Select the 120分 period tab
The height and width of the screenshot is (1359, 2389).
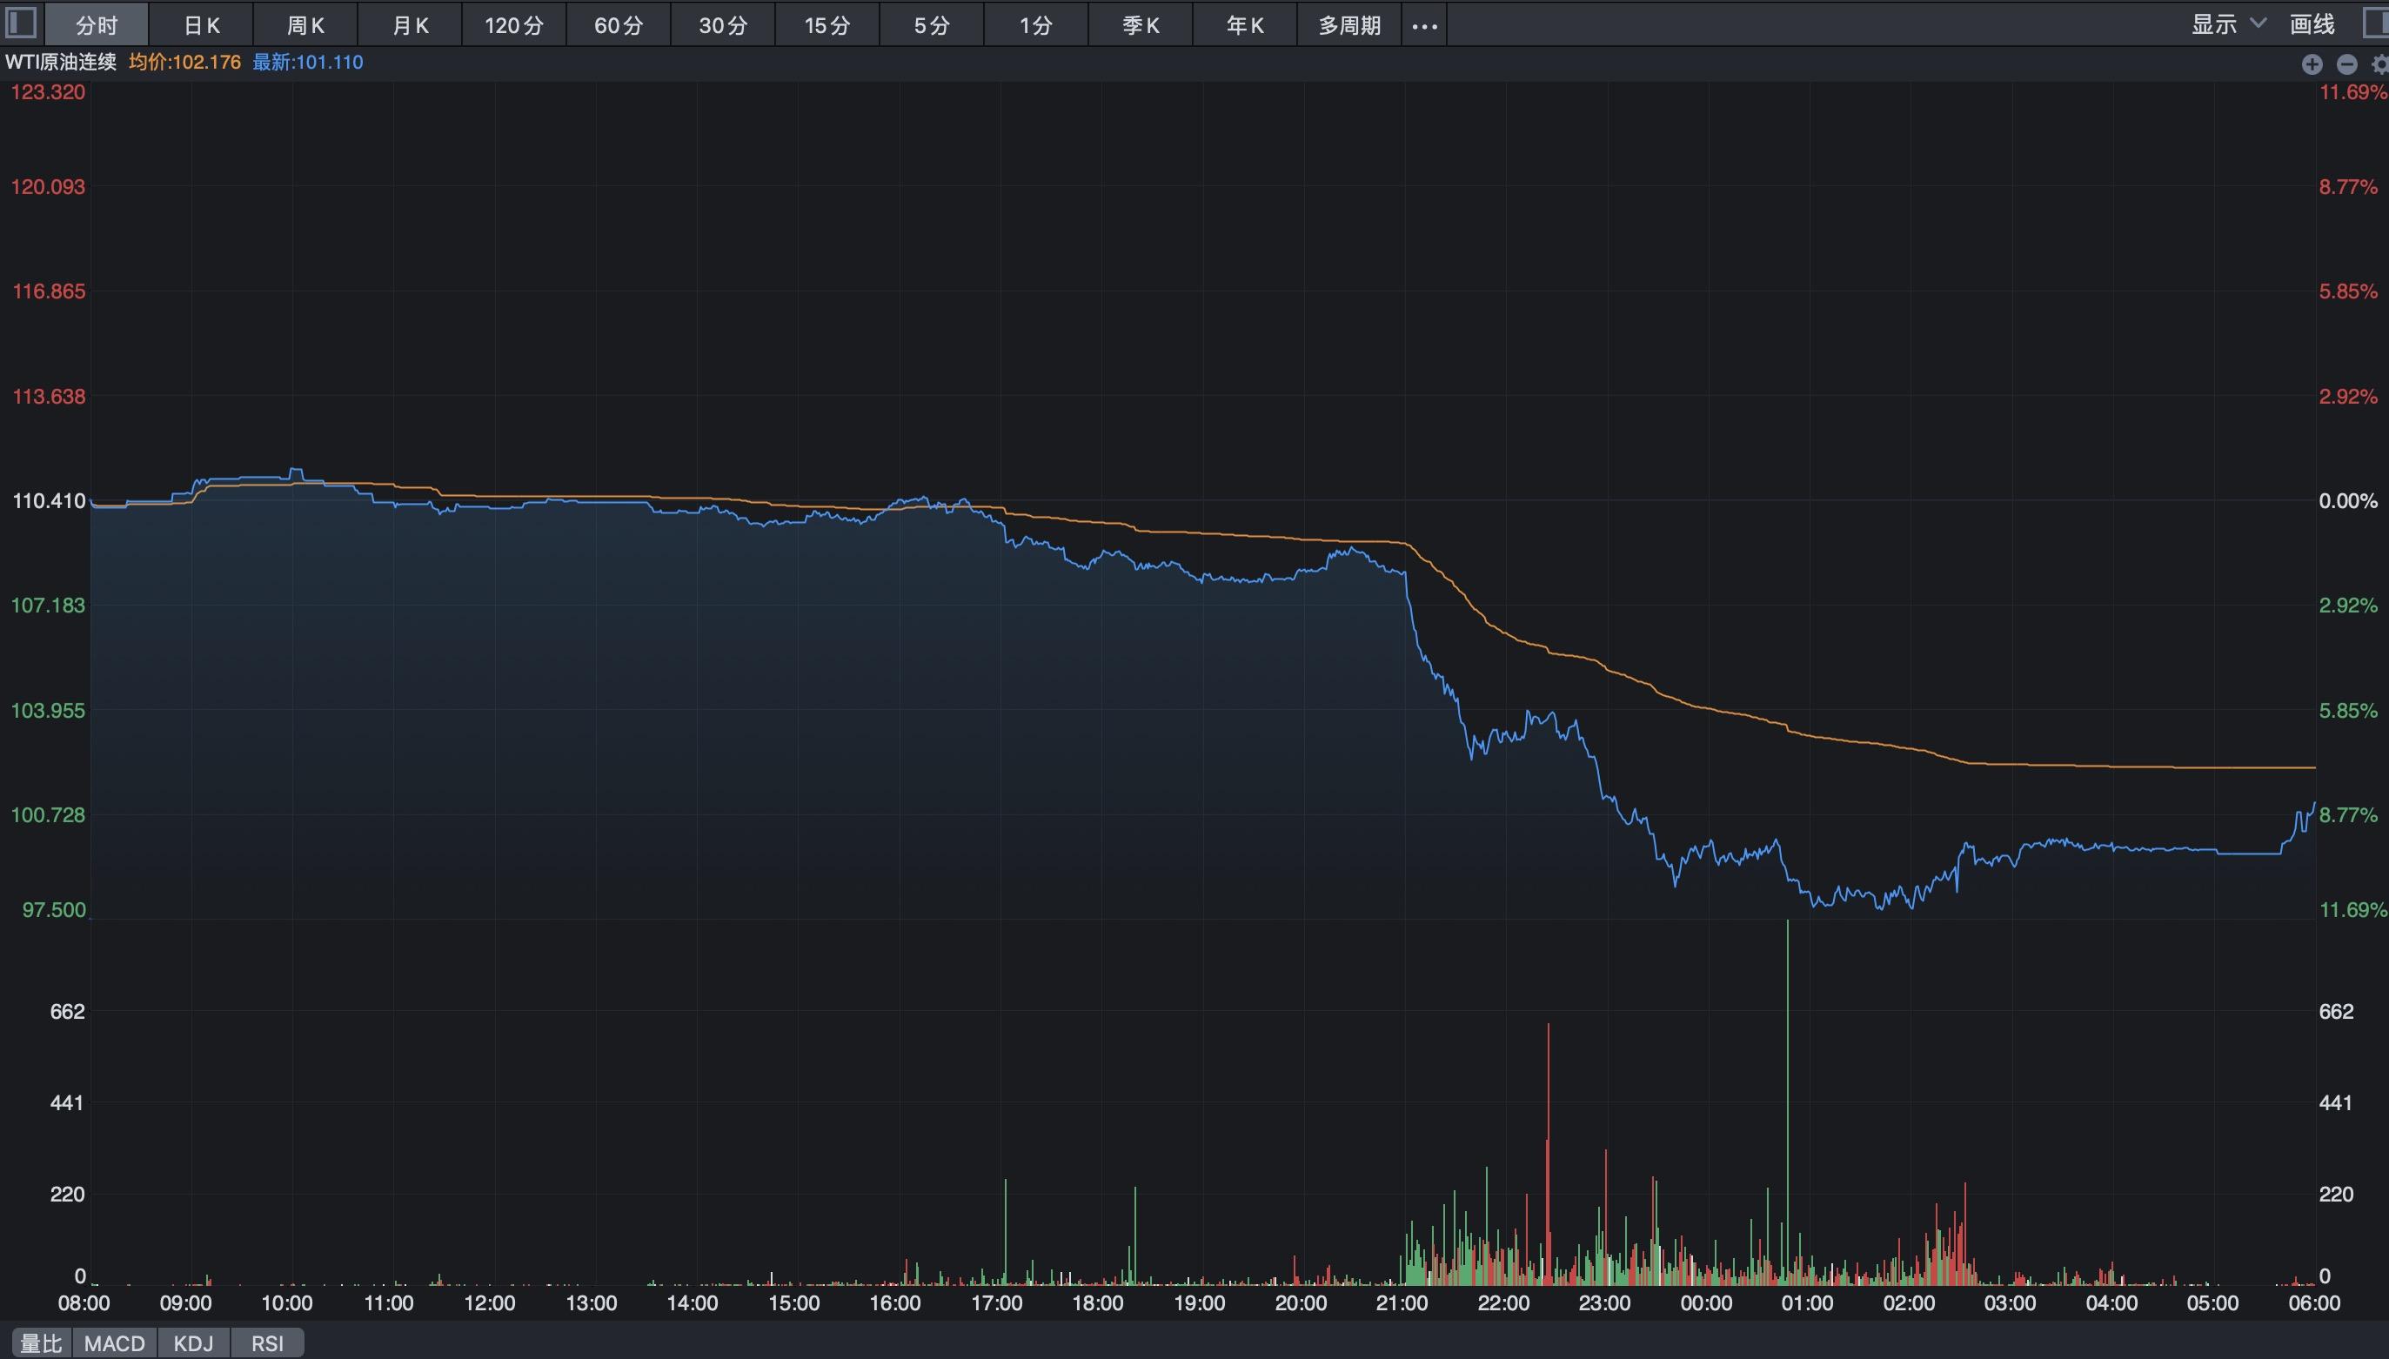[514, 24]
